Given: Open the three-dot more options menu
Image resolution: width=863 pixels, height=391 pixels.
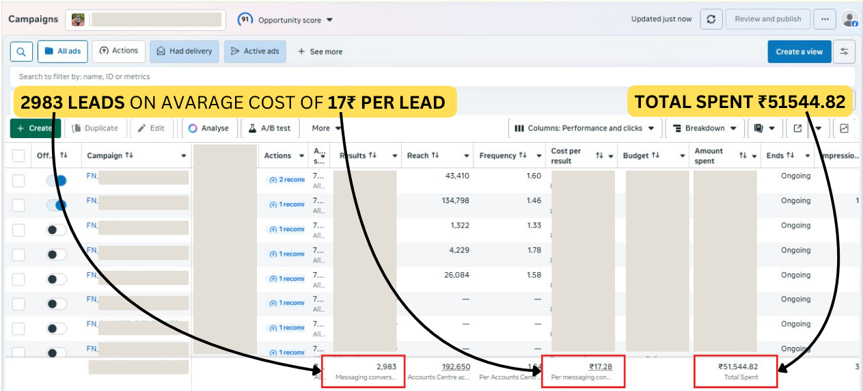Looking at the screenshot, I should 825,19.
